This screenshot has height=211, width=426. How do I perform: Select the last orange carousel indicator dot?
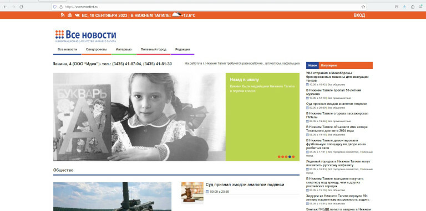tap(293, 157)
